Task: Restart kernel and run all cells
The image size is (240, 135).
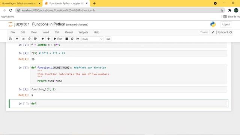Action: coord(78,39)
